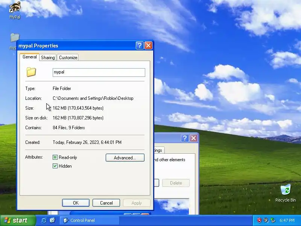This screenshot has width=301, height=226.
Task: Select the mypal folder icon on desktop
Action: 15,38
